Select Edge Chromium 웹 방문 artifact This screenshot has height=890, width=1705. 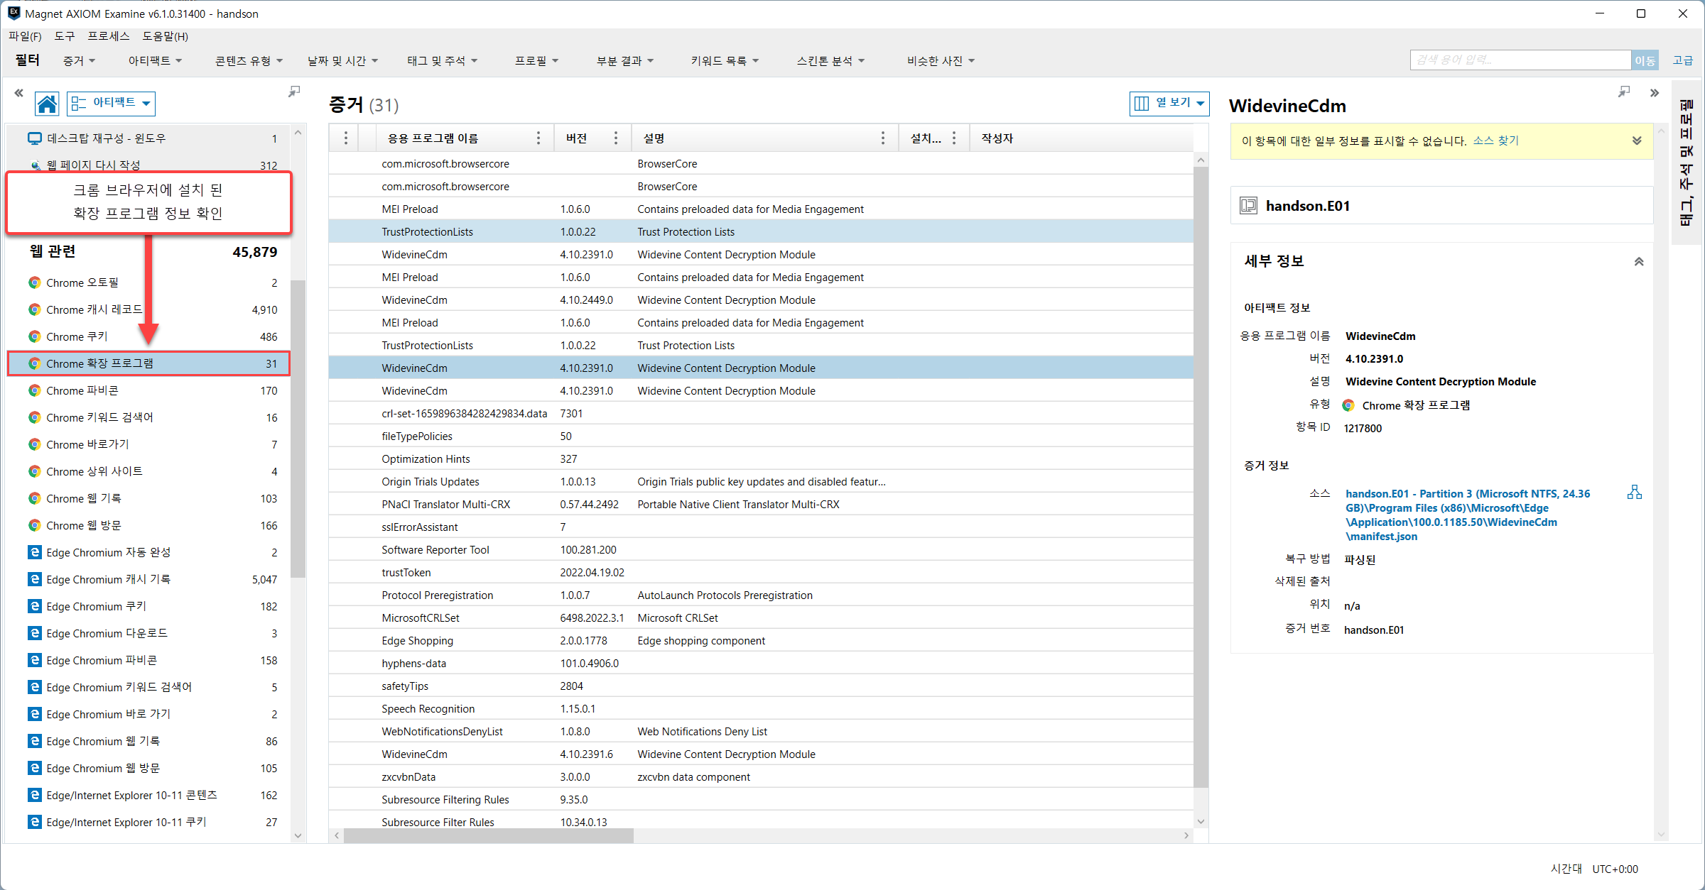tap(148, 768)
